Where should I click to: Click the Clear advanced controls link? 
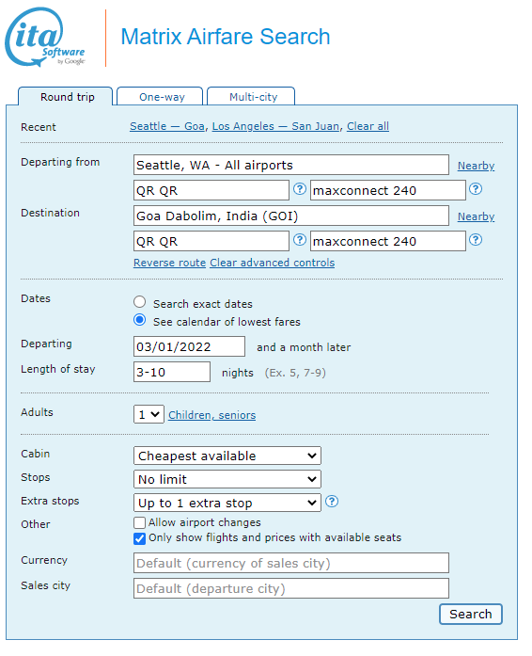(x=272, y=263)
